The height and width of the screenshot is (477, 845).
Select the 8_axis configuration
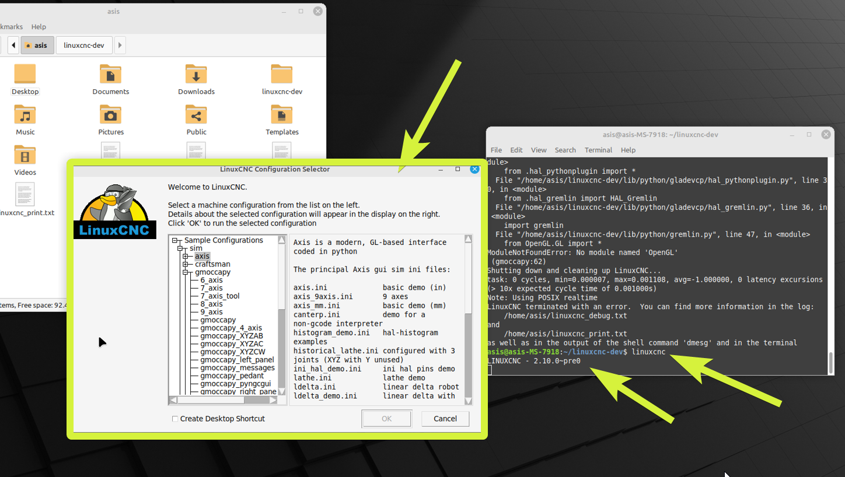tap(211, 304)
